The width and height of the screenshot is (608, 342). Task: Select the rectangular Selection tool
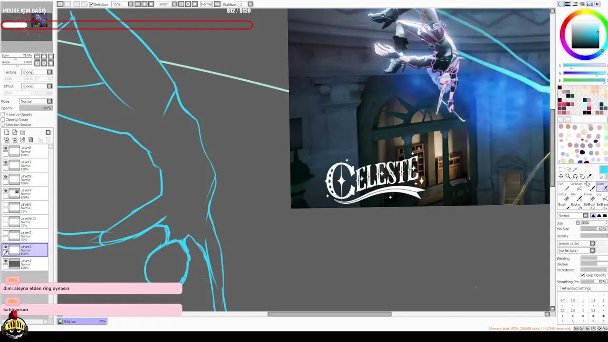coord(561,170)
